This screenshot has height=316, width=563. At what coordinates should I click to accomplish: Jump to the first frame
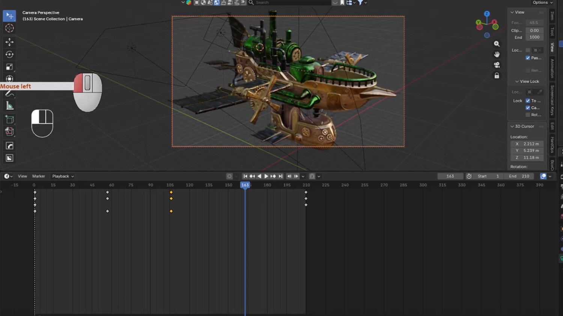point(245,176)
